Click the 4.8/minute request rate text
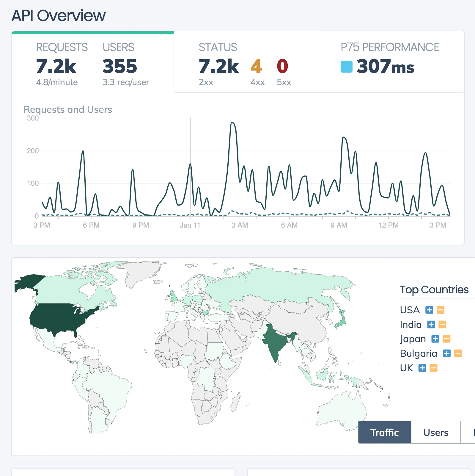The height and width of the screenshot is (476, 475). click(57, 82)
